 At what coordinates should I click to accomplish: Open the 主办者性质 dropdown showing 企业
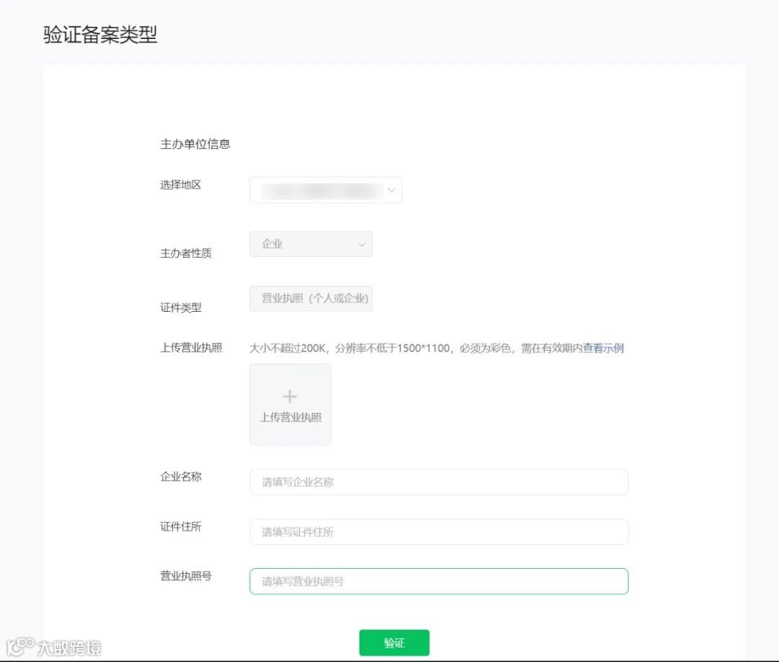click(x=310, y=244)
